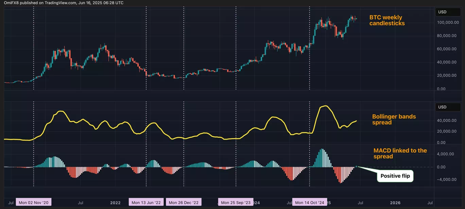The image size is (465, 209).
Task: Click the 2022 label on time axis
Action: (x=115, y=203)
